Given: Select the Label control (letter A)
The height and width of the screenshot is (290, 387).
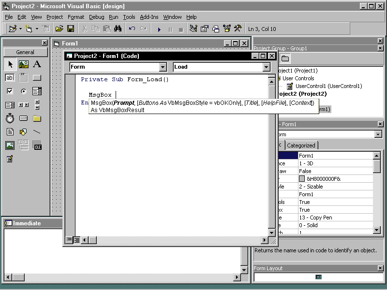Looking at the screenshot, I should click(x=37, y=64).
